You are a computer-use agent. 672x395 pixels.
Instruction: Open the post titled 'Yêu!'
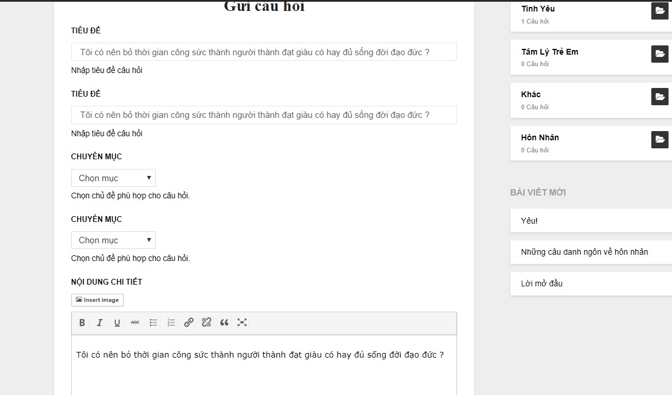[529, 221]
